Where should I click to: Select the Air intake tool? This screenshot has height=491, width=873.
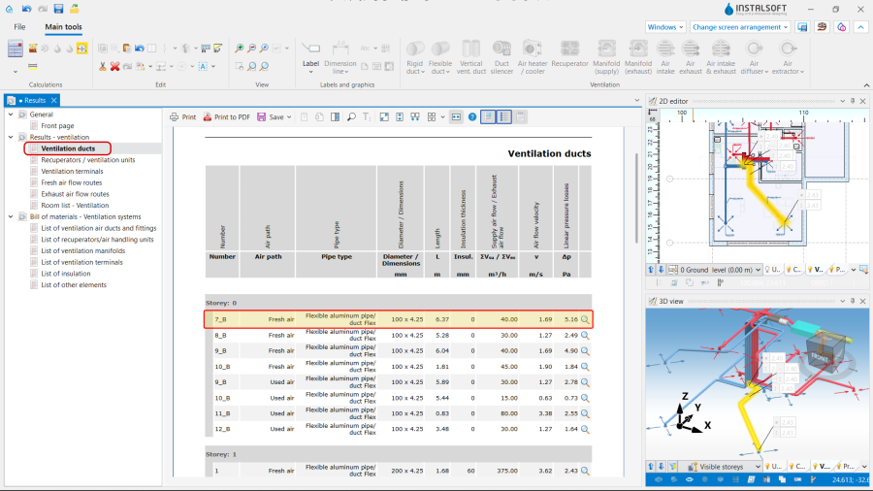pyautogui.click(x=664, y=49)
